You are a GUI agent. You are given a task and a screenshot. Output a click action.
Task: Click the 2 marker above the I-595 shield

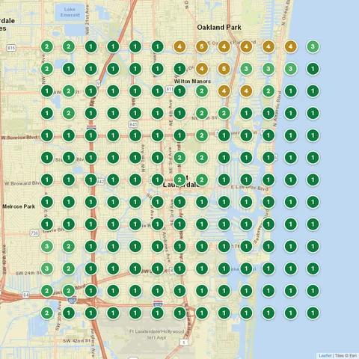tap(69, 291)
